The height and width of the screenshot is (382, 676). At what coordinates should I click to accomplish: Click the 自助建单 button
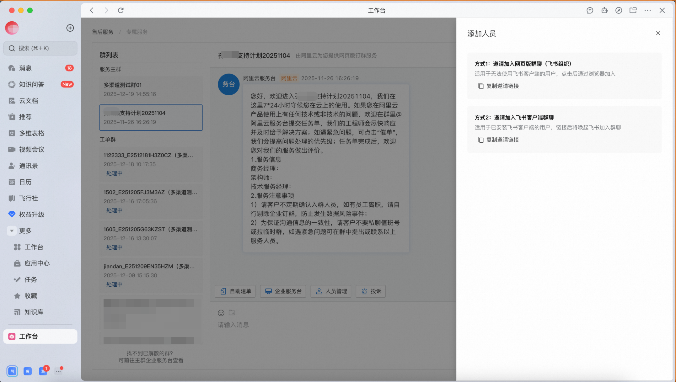(x=235, y=291)
